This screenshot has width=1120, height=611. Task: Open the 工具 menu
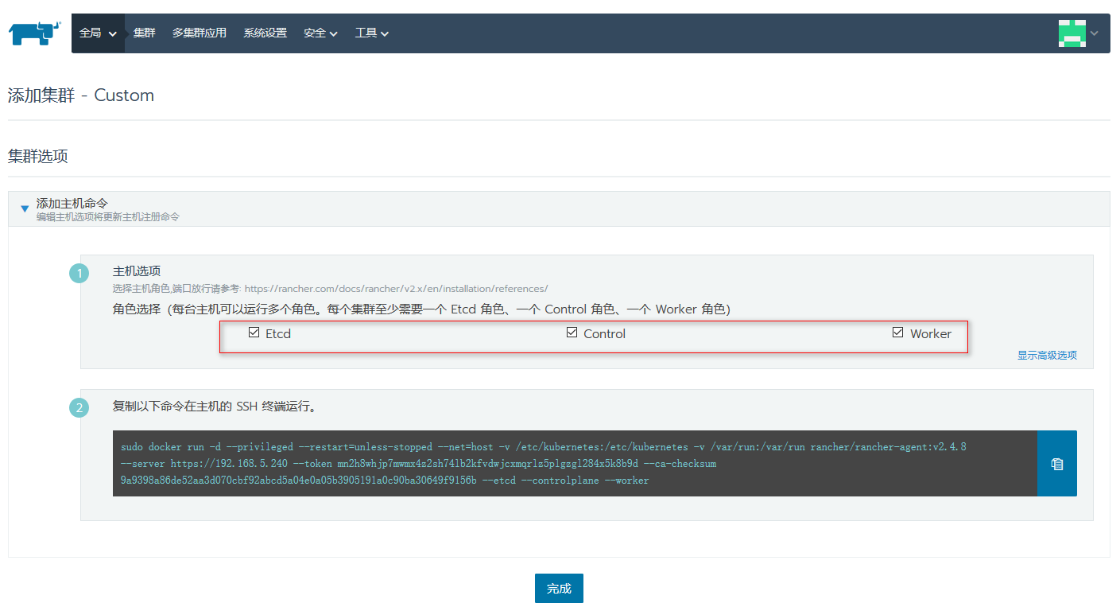tap(372, 33)
